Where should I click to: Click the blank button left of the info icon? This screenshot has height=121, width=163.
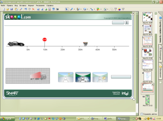click(118, 23)
